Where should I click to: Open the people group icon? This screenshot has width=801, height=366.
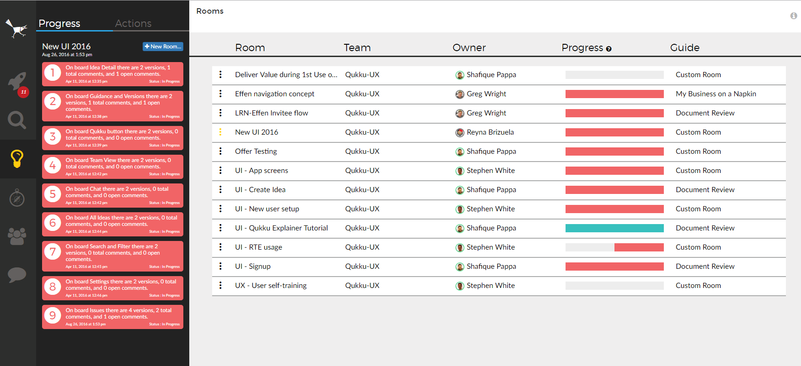pyautogui.click(x=17, y=236)
